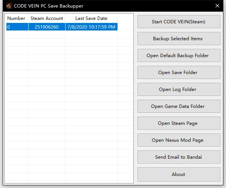
Task: Open the Steam Page button
Action: click(179, 123)
